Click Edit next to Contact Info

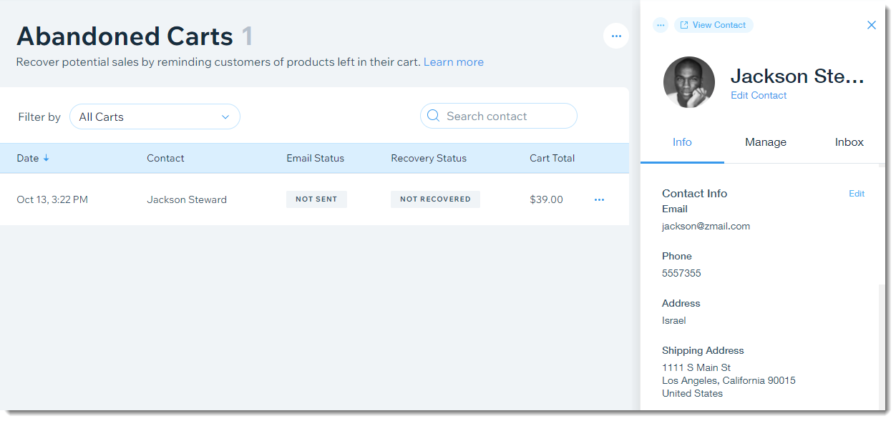tap(857, 194)
